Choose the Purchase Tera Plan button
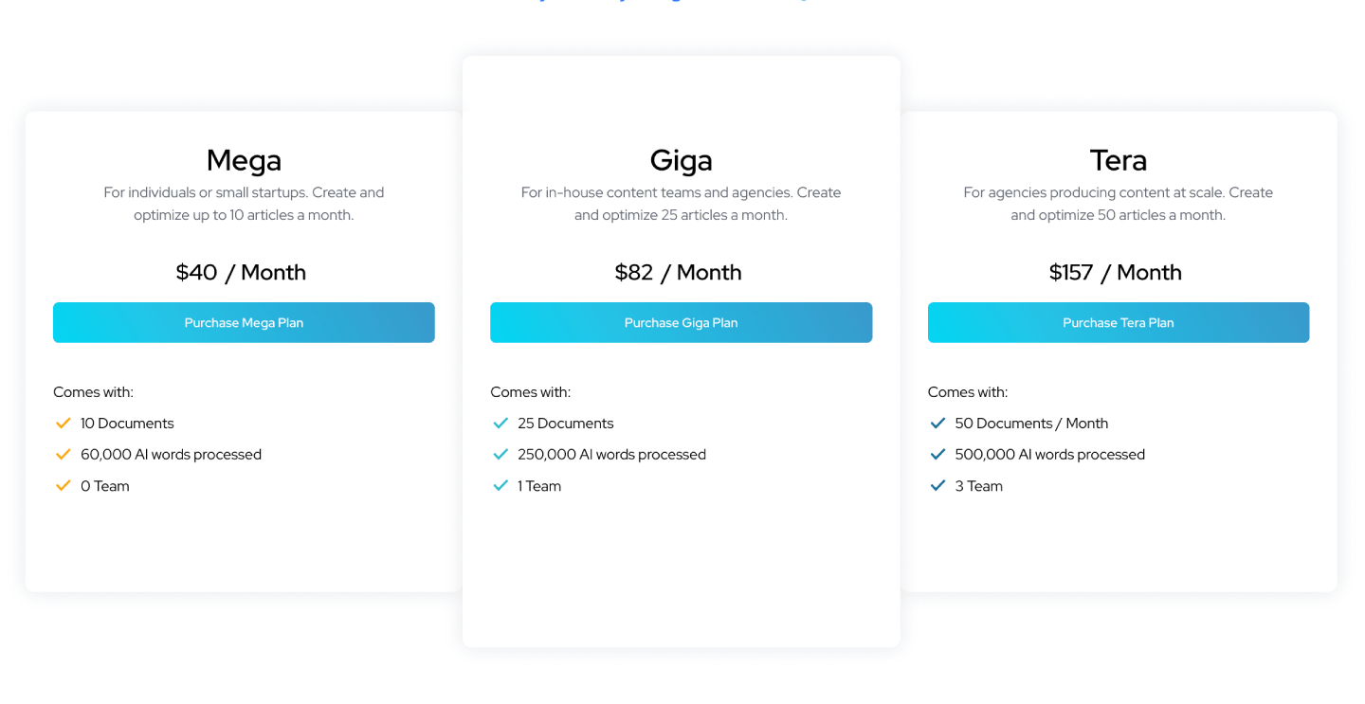 pos(1118,323)
